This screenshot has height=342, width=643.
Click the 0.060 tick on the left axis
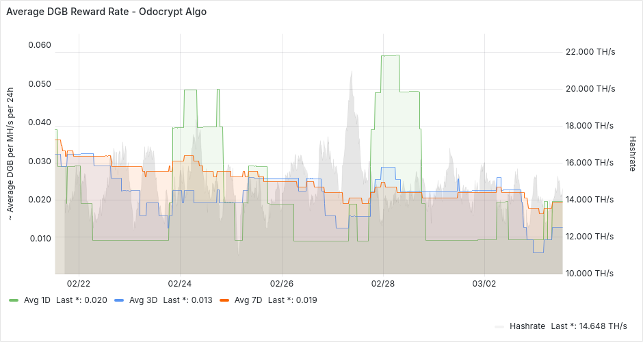(39, 45)
